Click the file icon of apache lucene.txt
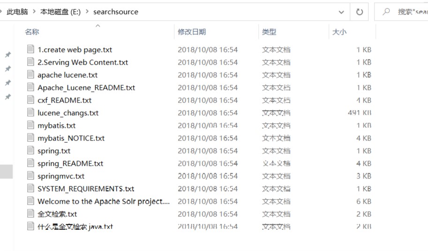This screenshot has height=251, width=428. (30, 74)
